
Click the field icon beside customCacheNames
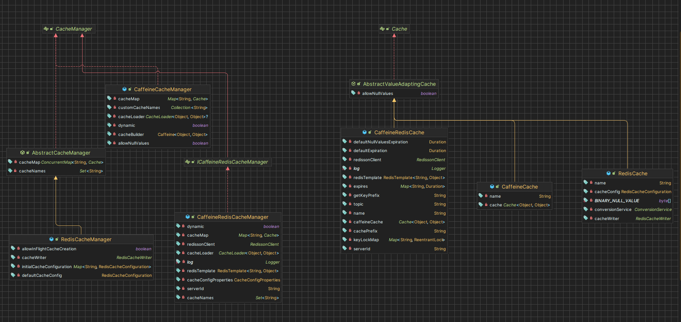click(110, 107)
